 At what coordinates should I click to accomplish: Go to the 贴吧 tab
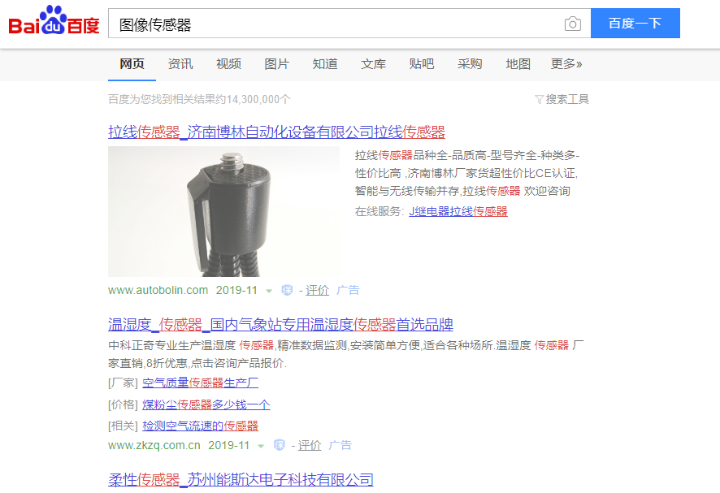422,64
